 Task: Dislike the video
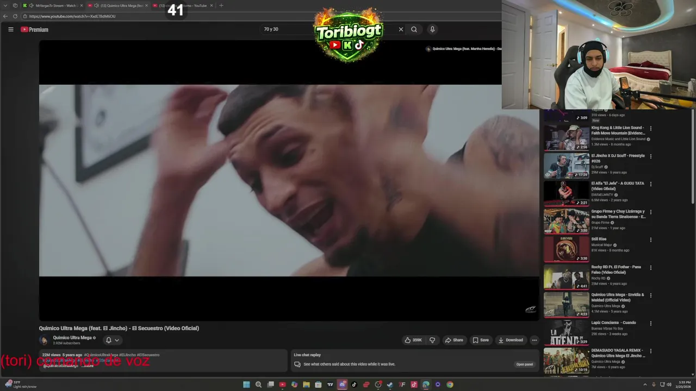tap(432, 340)
